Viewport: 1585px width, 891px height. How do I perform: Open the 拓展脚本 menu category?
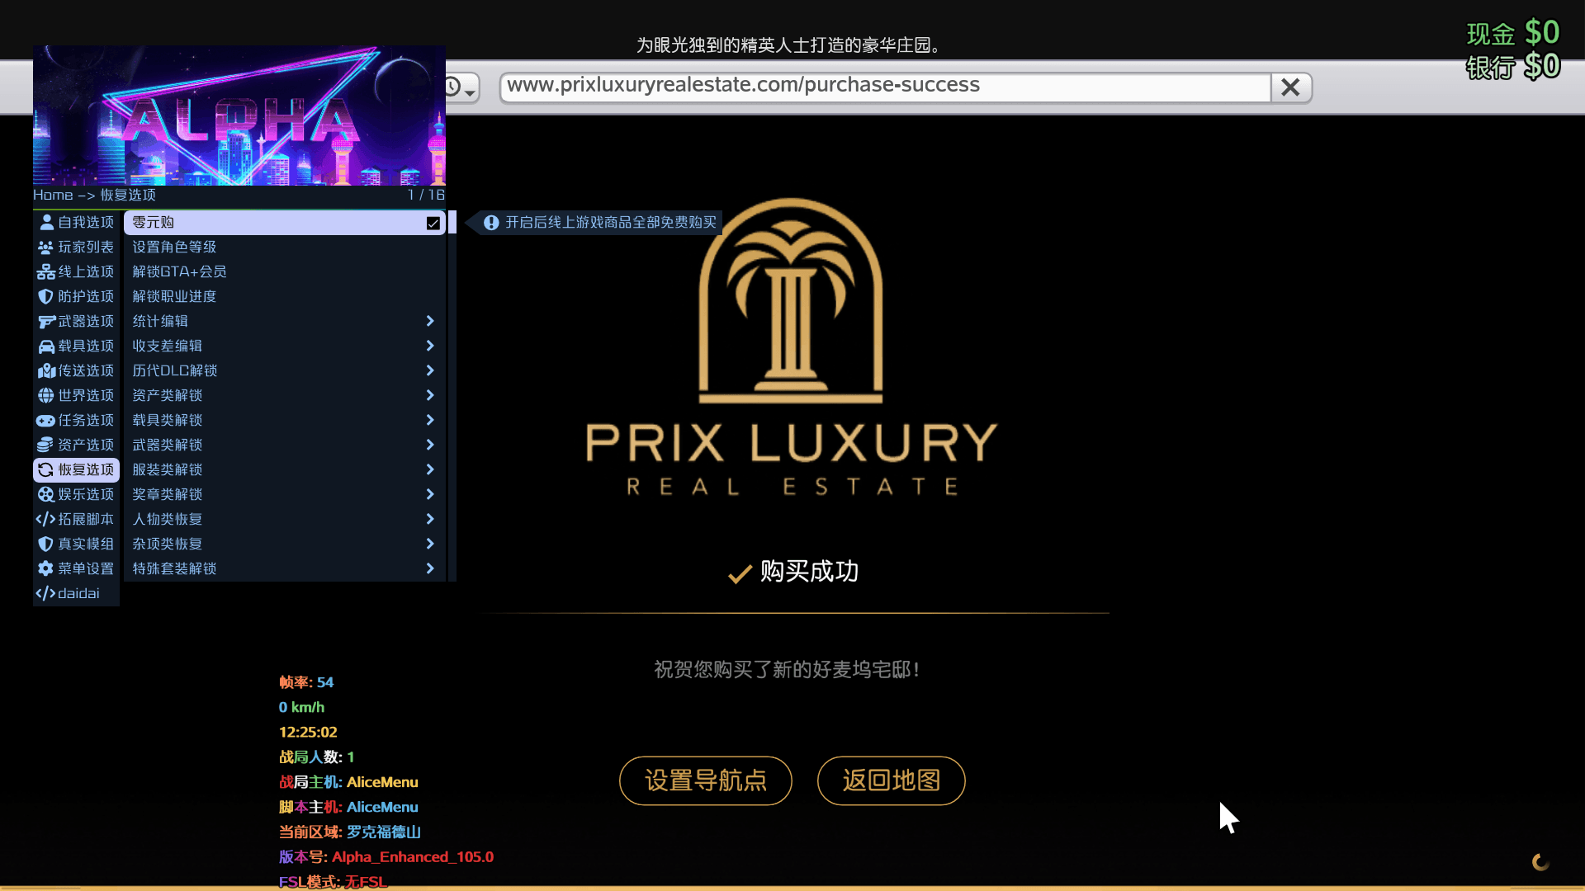[77, 519]
